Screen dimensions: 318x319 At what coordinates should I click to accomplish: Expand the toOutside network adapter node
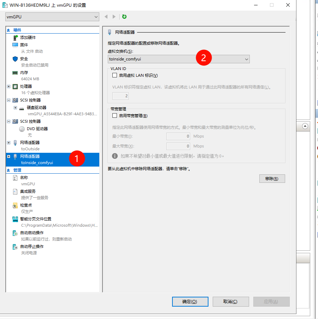pos(9,143)
